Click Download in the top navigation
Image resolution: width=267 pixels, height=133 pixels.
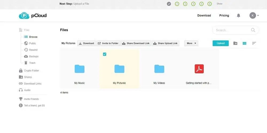coord(204,15)
